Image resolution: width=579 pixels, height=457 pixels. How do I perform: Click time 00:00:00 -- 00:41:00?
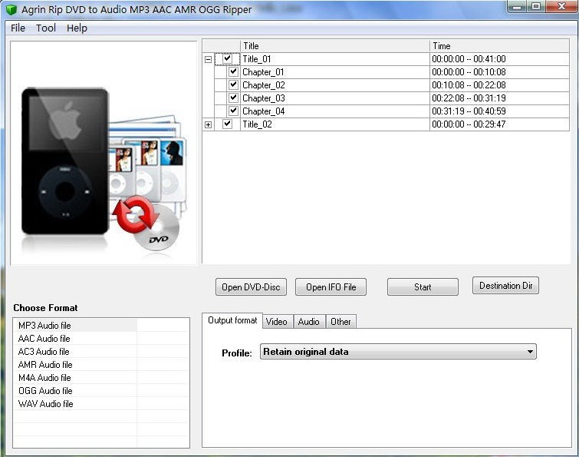[469, 59]
